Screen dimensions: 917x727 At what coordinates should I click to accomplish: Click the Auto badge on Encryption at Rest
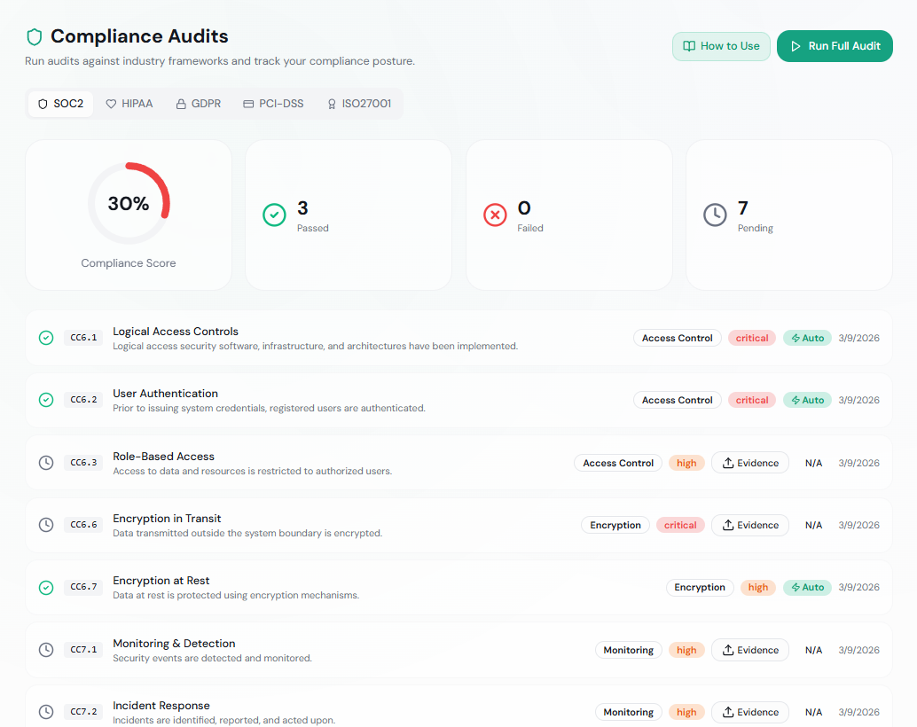[807, 587]
